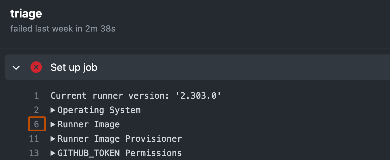Expand the Operating System disclosure triangle
The width and height of the screenshot is (390, 160).
click(x=53, y=110)
